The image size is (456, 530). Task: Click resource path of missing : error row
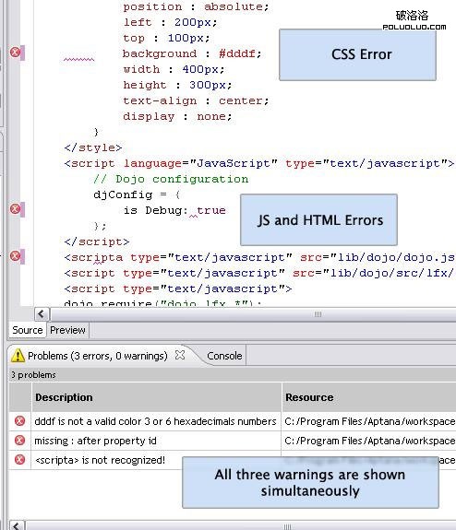pyautogui.click(x=369, y=441)
